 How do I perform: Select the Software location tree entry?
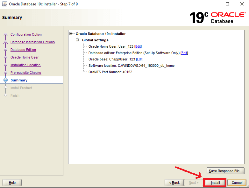pos(131,66)
